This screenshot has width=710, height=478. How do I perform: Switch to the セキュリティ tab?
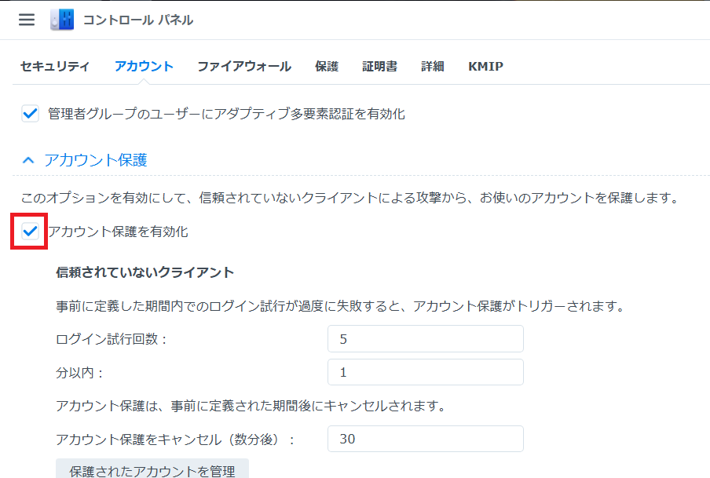[55, 66]
